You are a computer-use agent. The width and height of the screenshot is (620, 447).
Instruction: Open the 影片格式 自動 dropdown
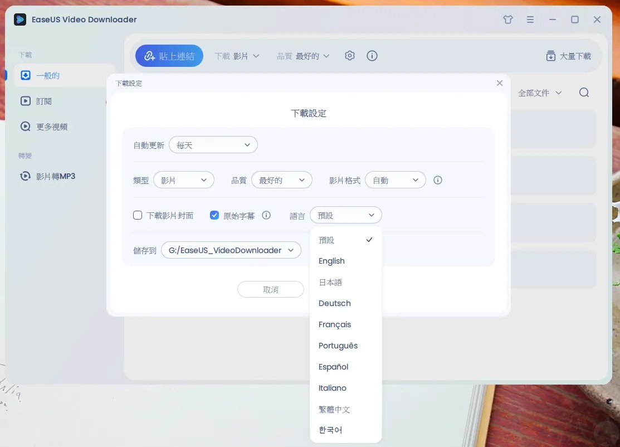coord(396,180)
